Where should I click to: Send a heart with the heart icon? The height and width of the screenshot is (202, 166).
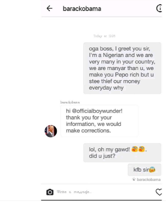[159, 192]
